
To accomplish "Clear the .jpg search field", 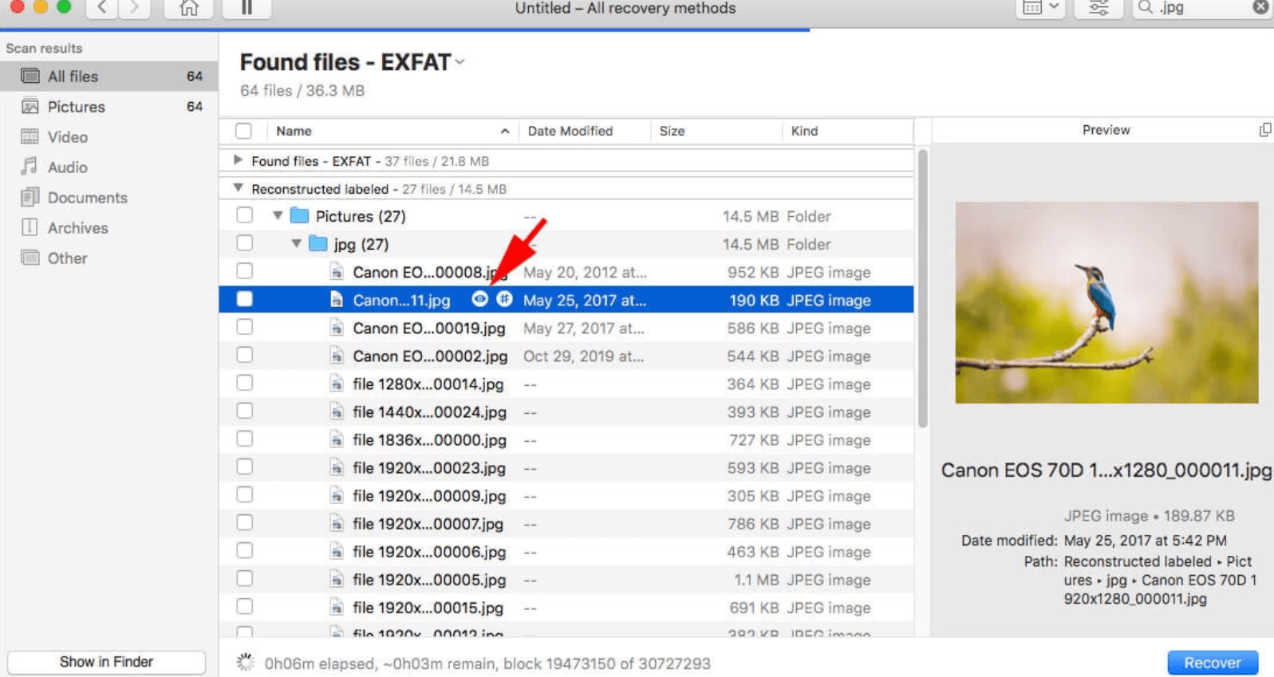I will (x=1260, y=7).
